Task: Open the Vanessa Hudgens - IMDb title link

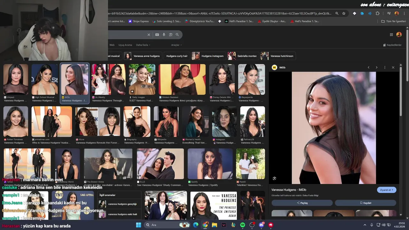Action: (289, 190)
